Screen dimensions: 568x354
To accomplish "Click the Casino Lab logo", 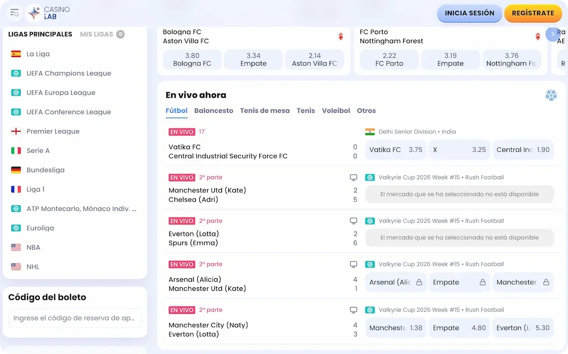I will coord(48,13).
